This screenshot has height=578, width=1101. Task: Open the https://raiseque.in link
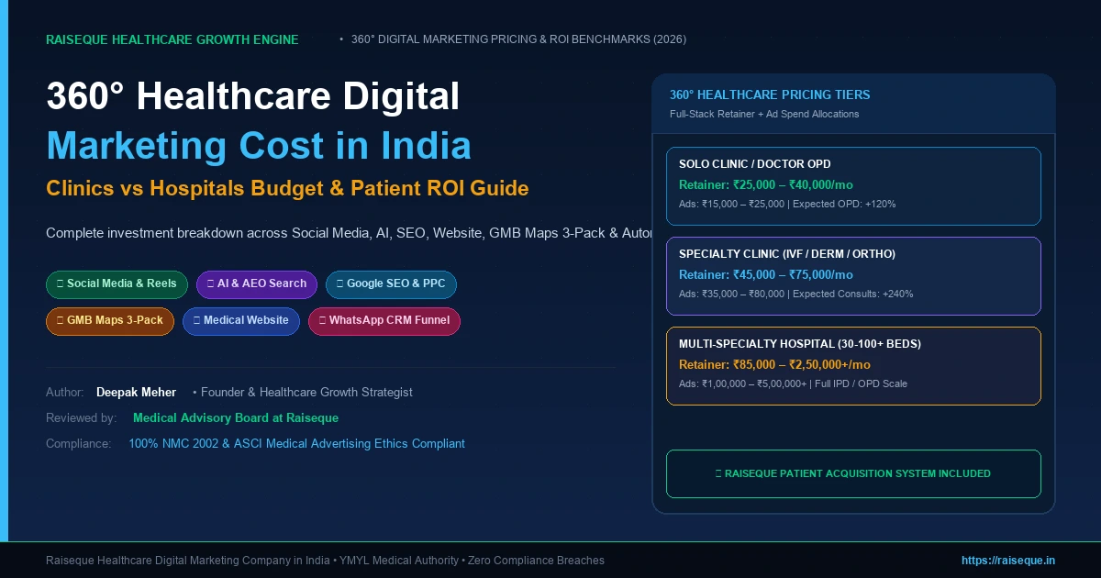pyautogui.click(x=1008, y=561)
